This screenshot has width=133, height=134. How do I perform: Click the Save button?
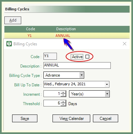[x=25, y=118]
